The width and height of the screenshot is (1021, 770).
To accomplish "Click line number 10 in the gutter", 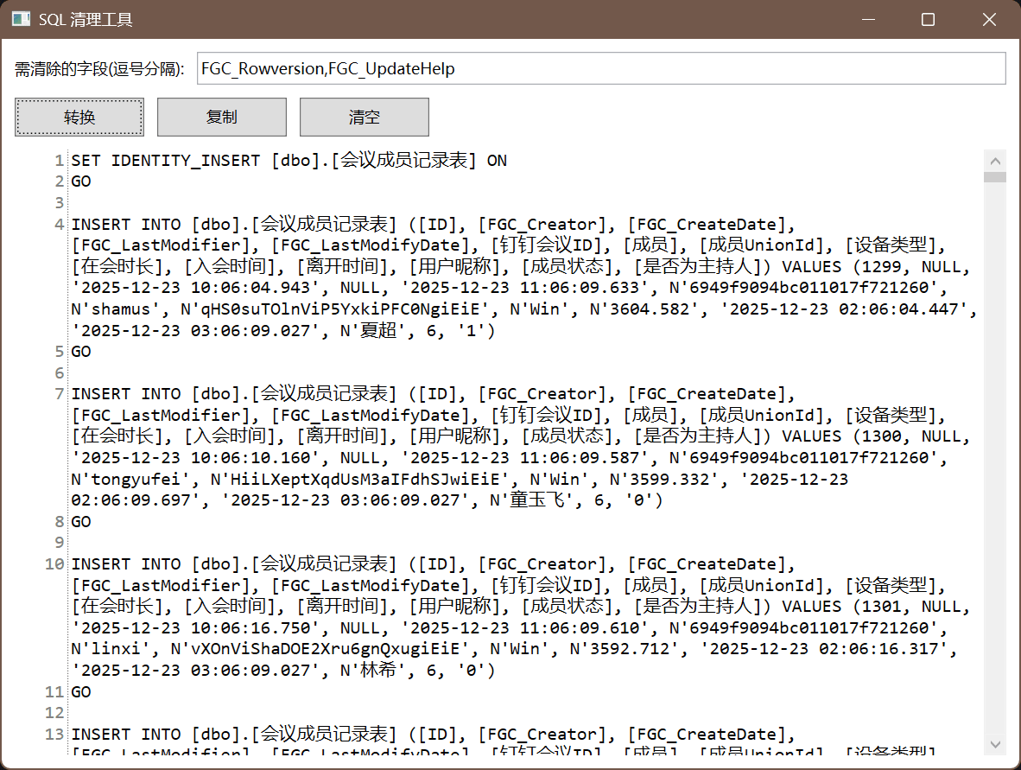I will [x=55, y=564].
